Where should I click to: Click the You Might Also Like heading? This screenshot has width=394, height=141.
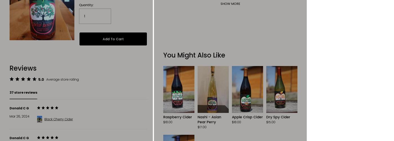(x=194, y=55)
